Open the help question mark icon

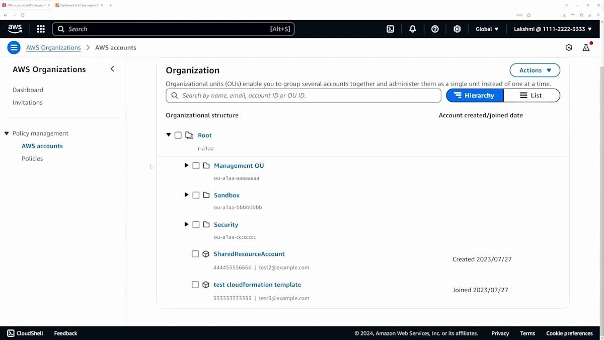coord(435,29)
